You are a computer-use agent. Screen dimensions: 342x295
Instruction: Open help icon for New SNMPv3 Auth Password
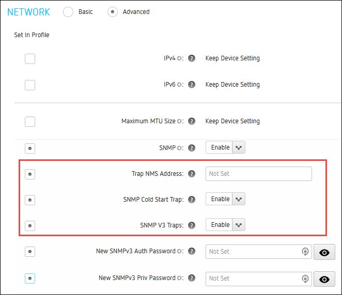coord(192,251)
